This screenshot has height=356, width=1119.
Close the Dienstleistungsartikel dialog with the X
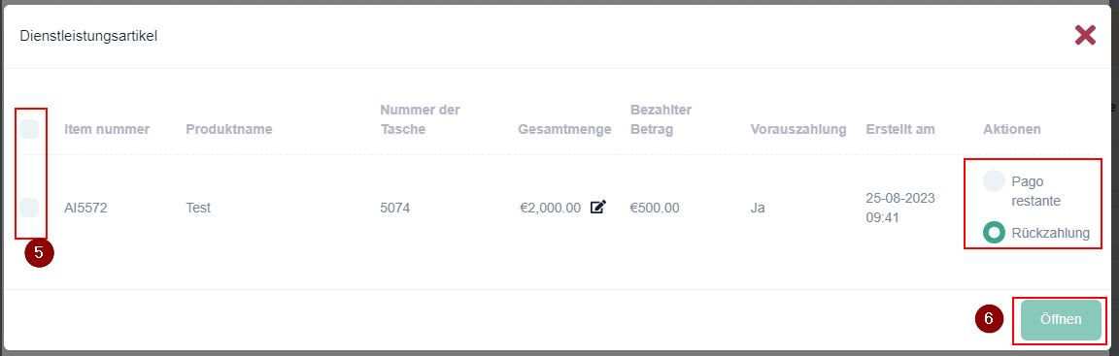point(1085,36)
